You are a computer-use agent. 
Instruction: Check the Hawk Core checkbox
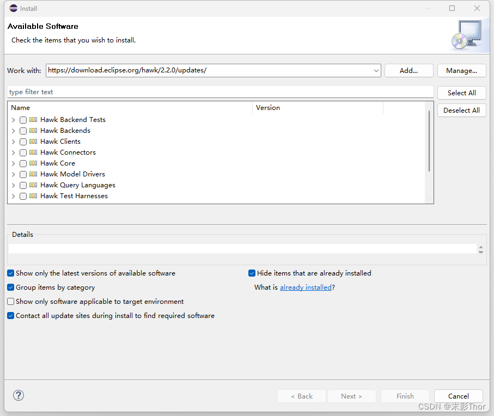(x=23, y=163)
